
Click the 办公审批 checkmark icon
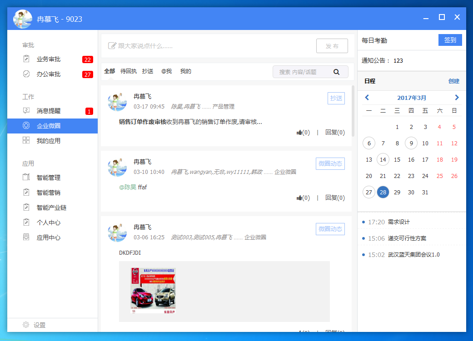coord(26,74)
